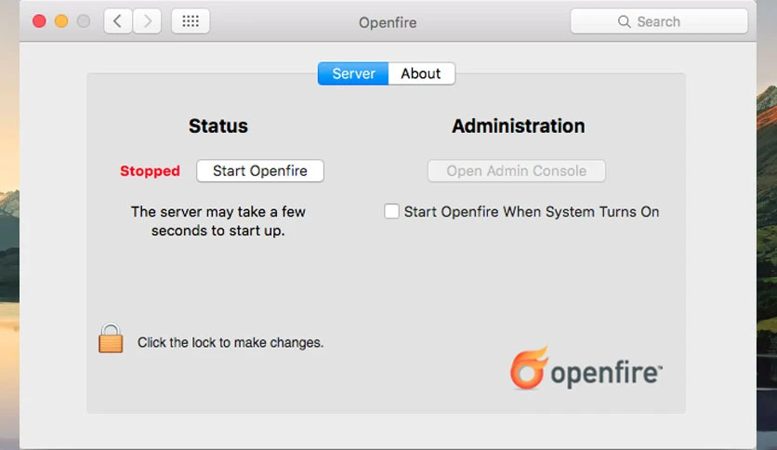The image size is (777, 450).
Task: Click 'The server may take a few' text
Action: click(218, 212)
